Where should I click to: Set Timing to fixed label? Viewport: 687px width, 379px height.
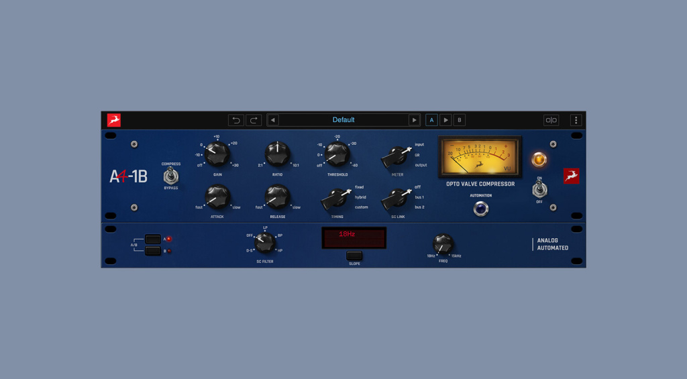click(360, 187)
